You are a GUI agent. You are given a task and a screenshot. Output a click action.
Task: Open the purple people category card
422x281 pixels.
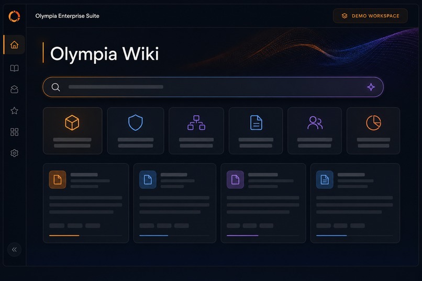click(x=315, y=131)
